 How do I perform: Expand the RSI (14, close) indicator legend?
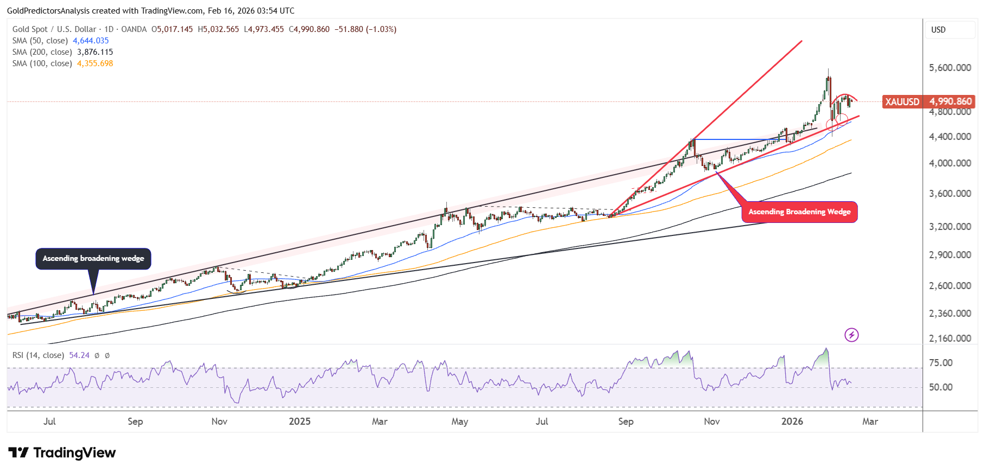pyautogui.click(x=38, y=355)
